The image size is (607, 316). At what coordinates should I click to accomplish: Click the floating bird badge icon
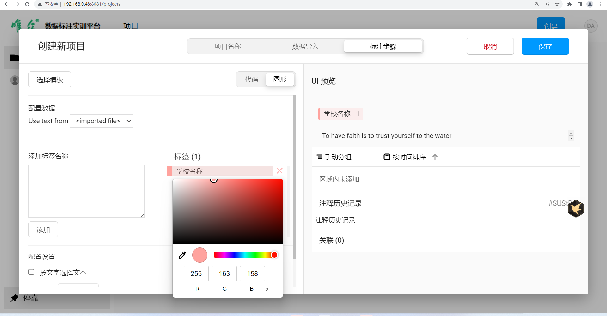(576, 209)
